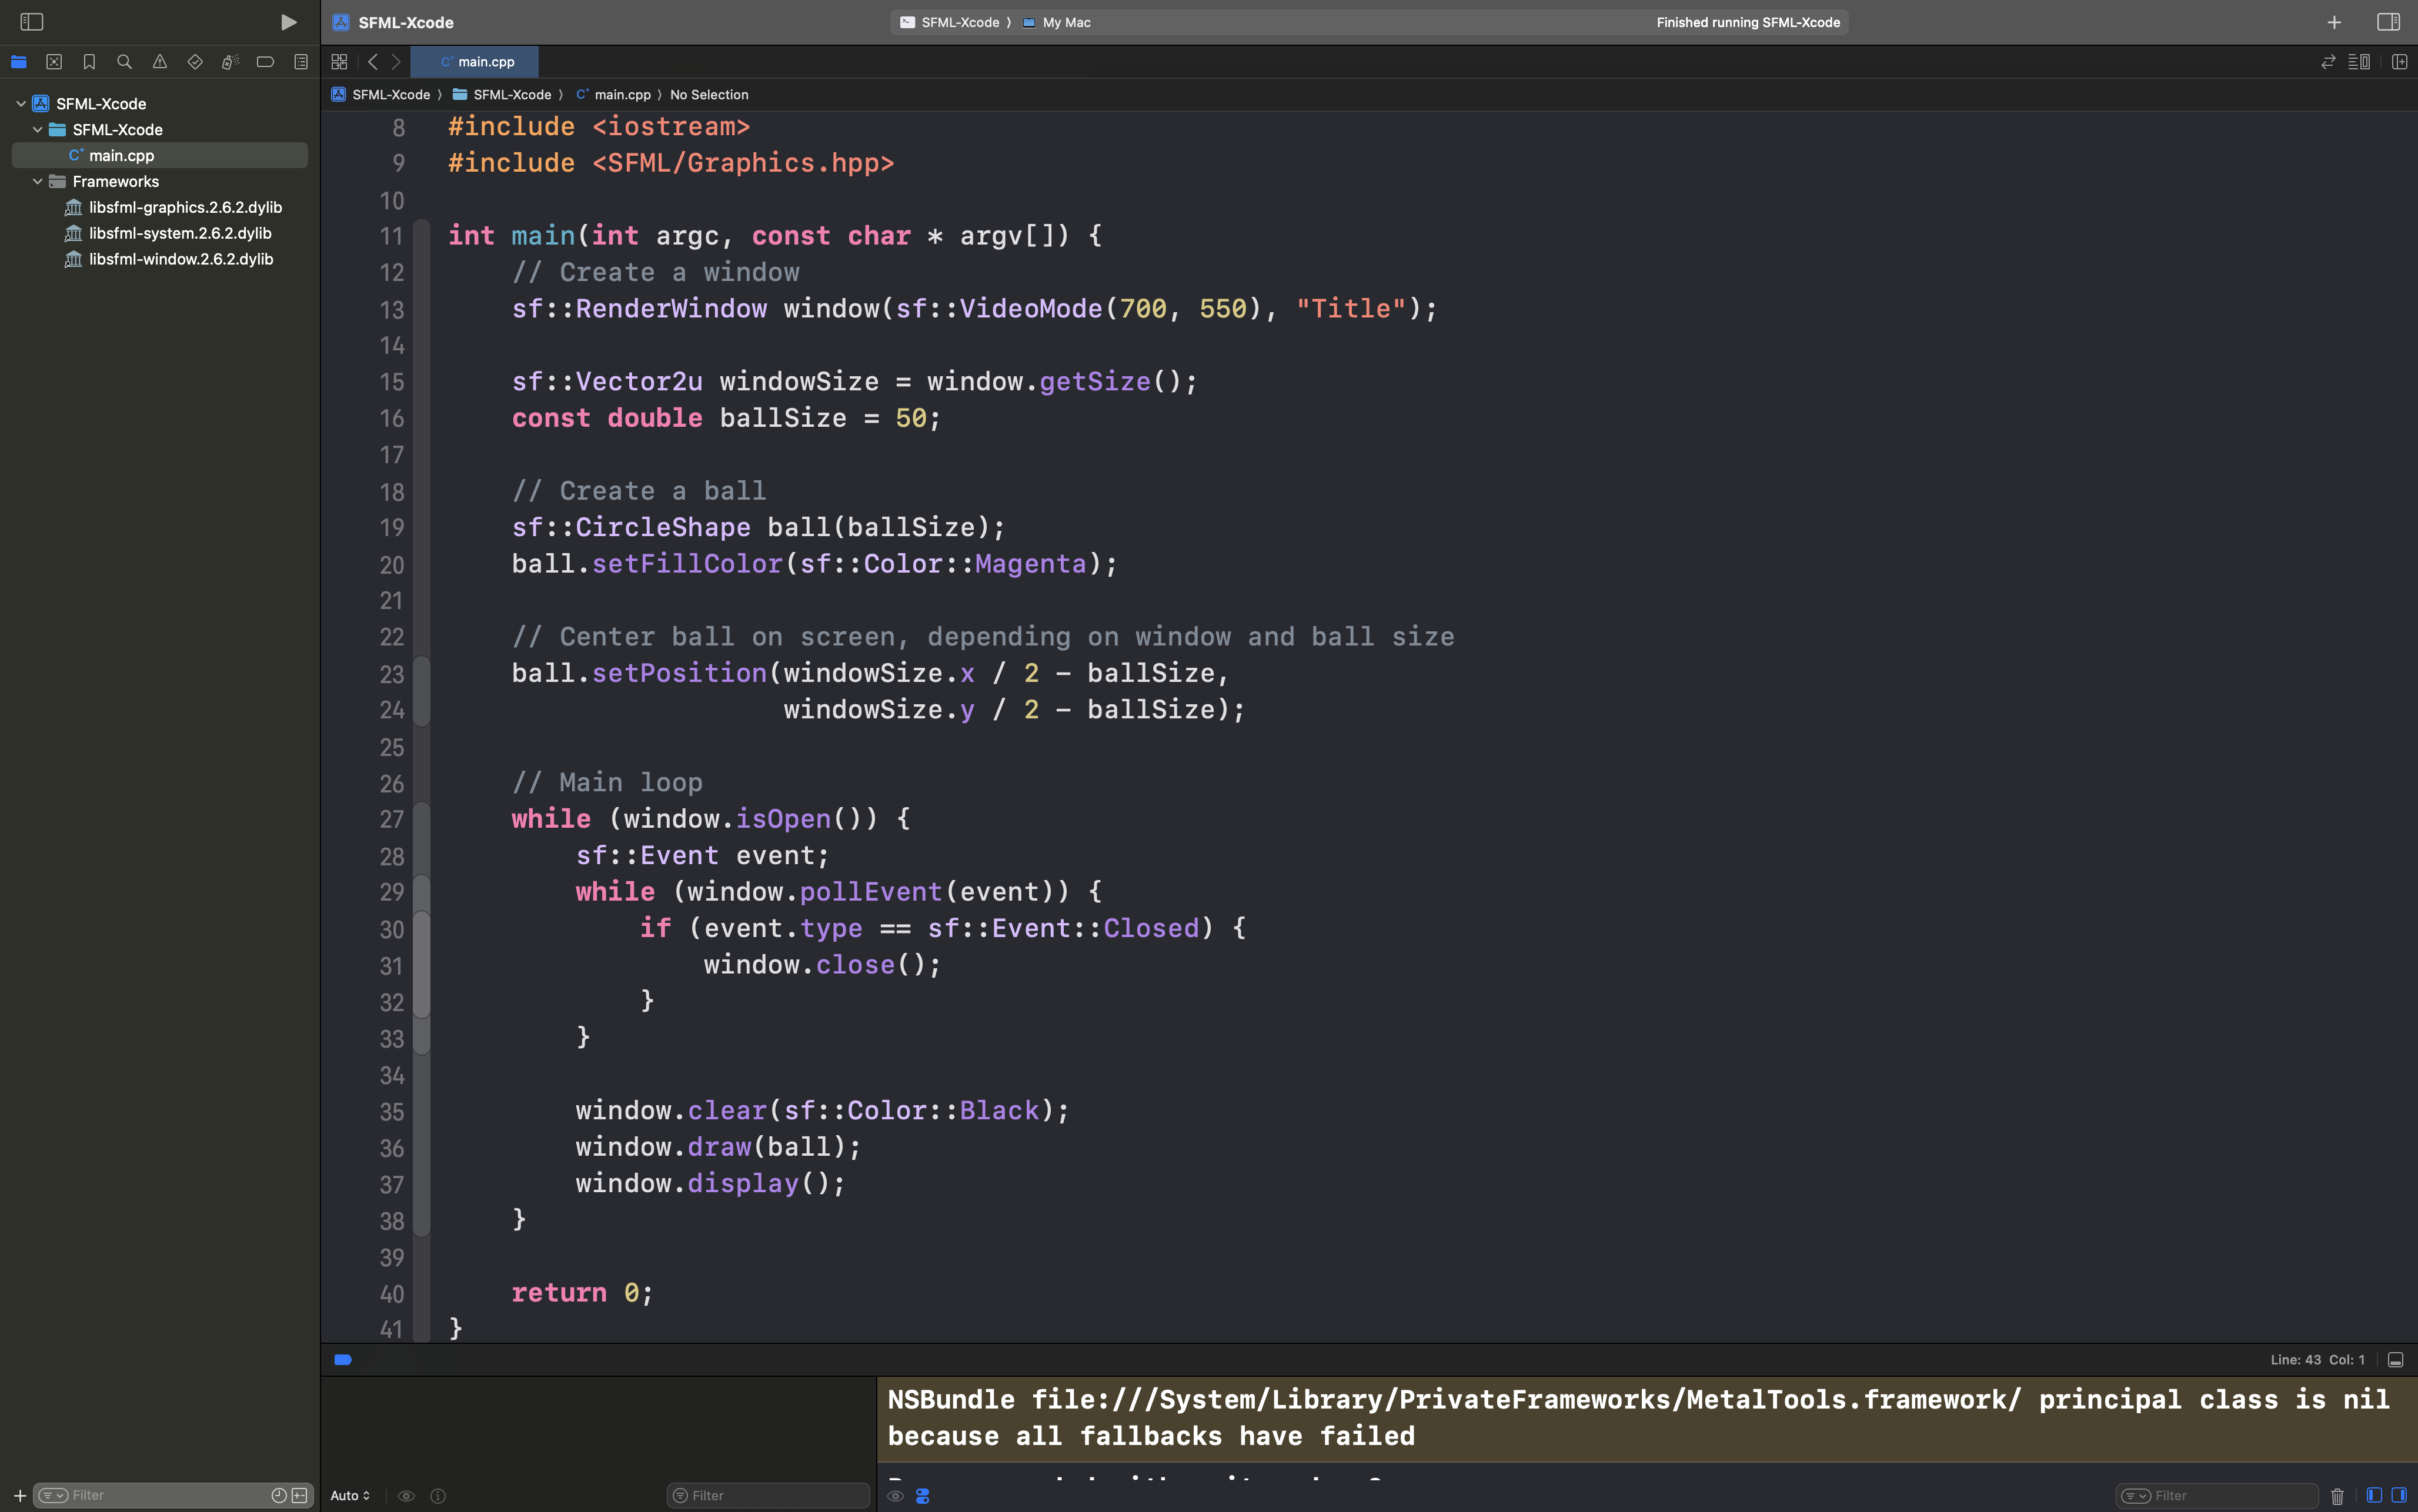This screenshot has height=1512, width=2418.
Task: Click the SFML-Xcode window title
Action: coord(406,22)
